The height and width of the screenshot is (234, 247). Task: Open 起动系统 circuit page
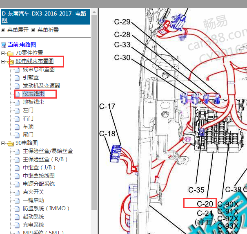click(33, 217)
